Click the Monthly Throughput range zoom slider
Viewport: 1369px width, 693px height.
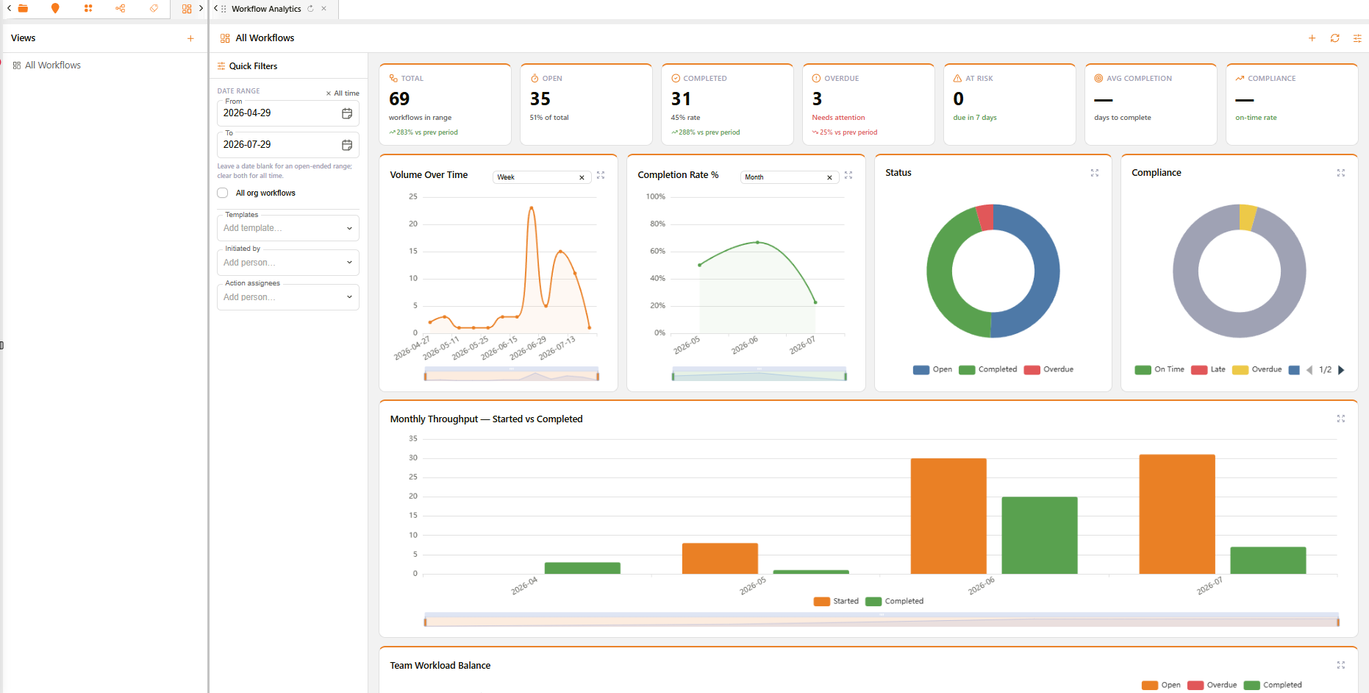click(x=882, y=620)
